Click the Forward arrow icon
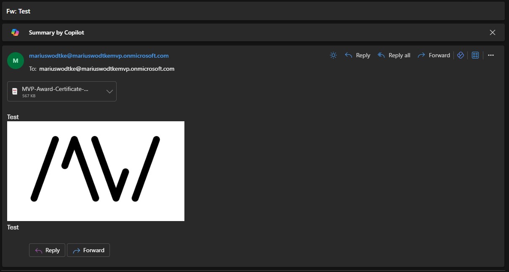This screenshot has height=272, width=509. (421, 55)
